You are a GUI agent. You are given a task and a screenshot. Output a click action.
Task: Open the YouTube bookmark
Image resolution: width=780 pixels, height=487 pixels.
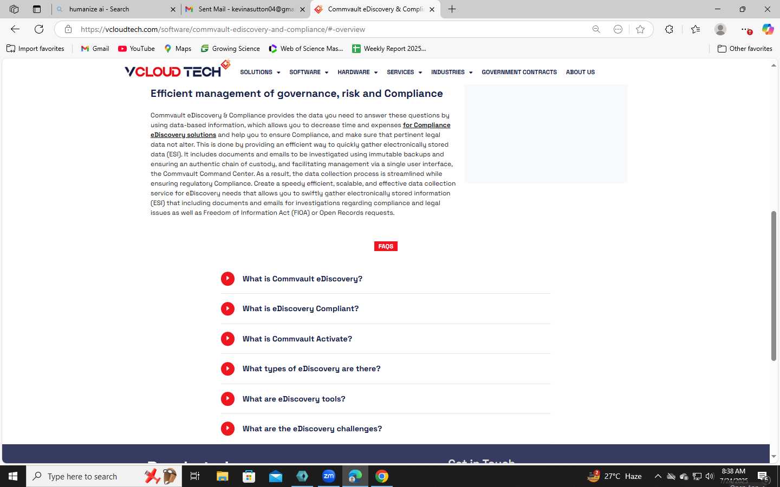tap(136, 49)
